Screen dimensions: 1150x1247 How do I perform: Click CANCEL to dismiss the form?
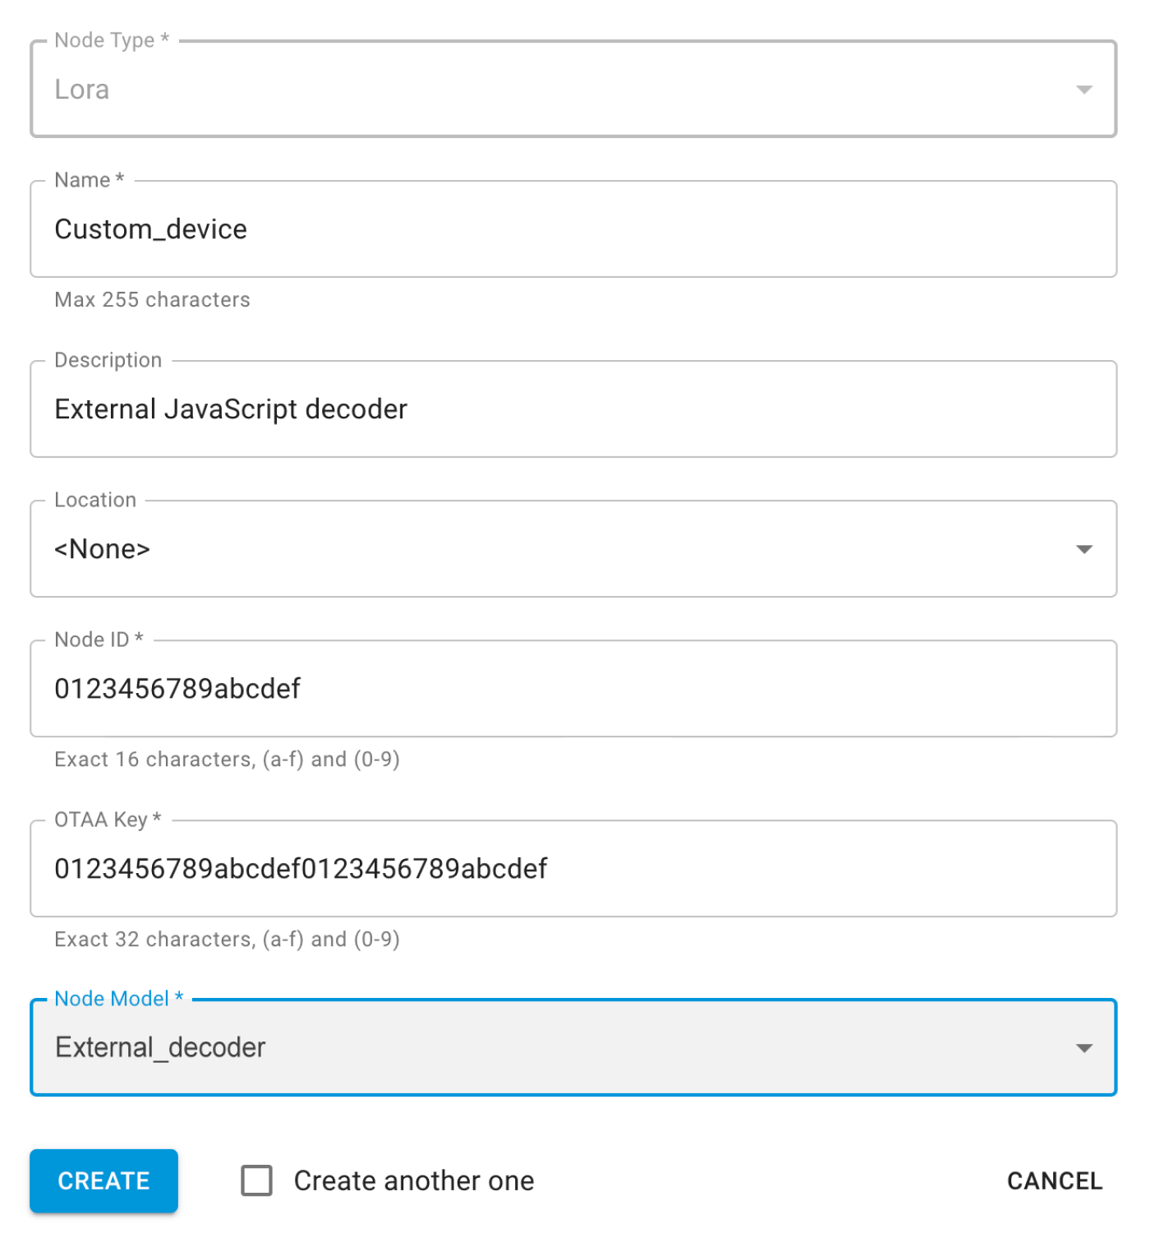[x=1054, y=1180]
